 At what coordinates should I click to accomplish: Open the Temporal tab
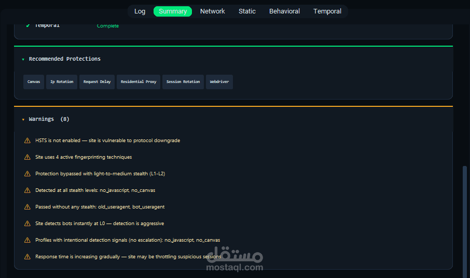tap(327, 11)
